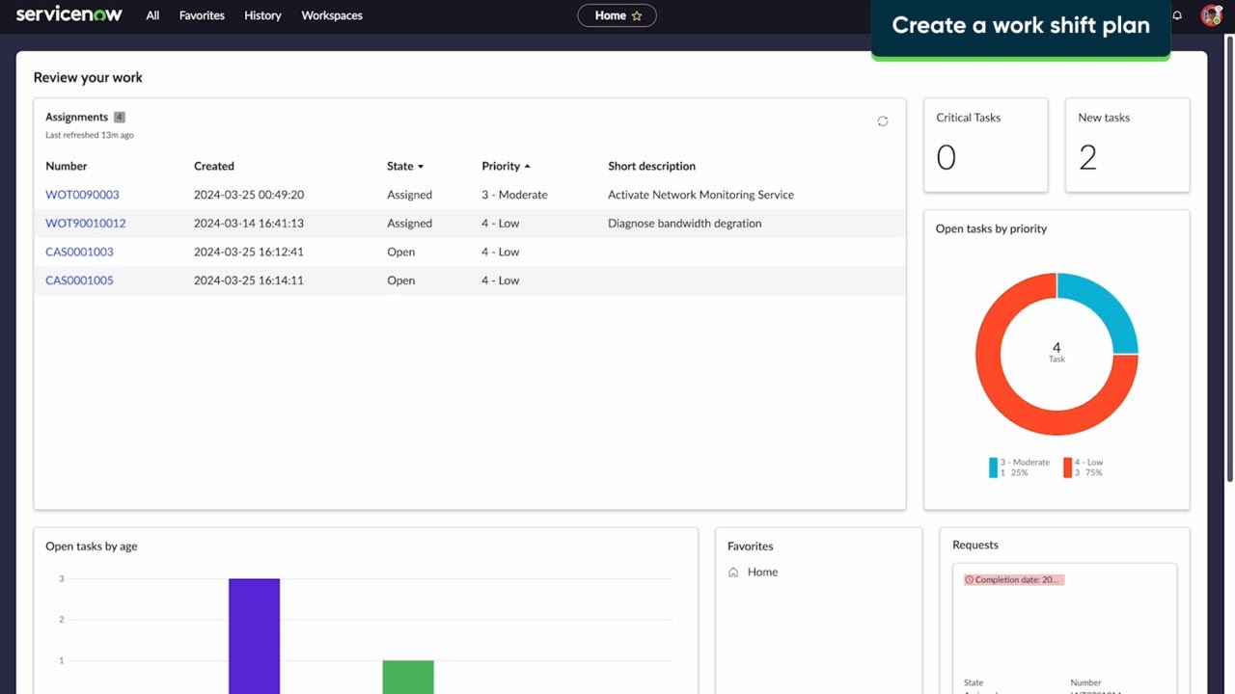Open notifications via the bell icon
This screenshot has height=694, width=1235.
pos(1176,14)
